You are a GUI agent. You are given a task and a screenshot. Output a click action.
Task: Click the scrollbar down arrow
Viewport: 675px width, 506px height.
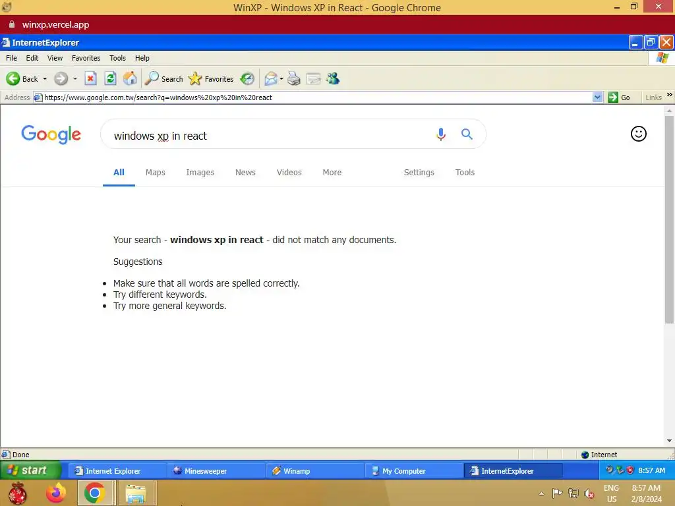[670, 441]
